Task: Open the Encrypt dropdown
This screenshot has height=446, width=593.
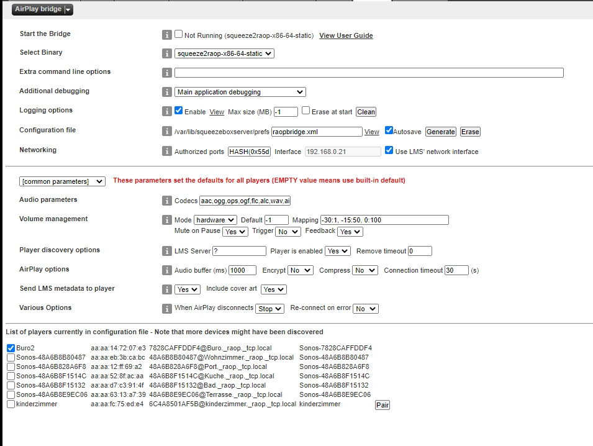Action: pyautogui.click(x=301, y=270)
